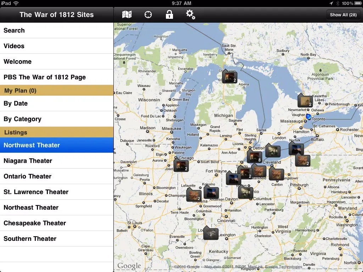The width and height of the screenshot is (363, 272).
Task: Tap the Listings section header
Action: point(57,132)
